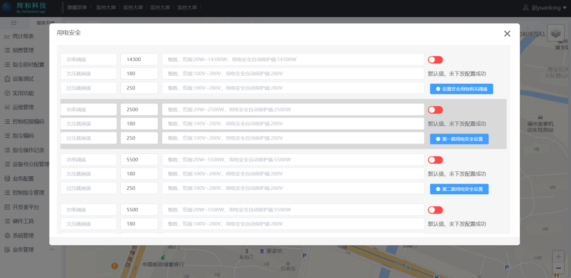Click the 设置安全用电相关阈值 button
The height and width of the screenshot is (278, 571).
click(461, 89)
